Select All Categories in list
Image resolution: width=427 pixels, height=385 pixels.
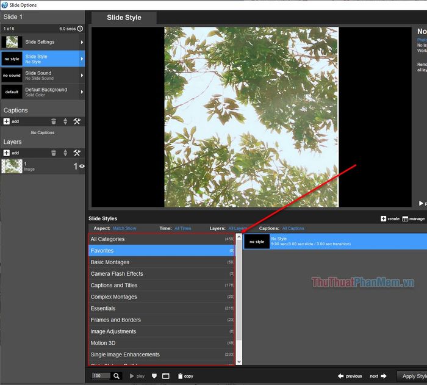tap(162, 239)
